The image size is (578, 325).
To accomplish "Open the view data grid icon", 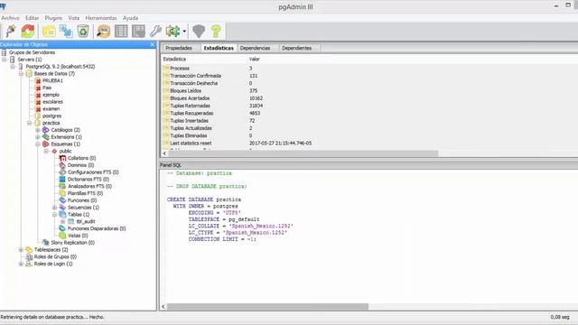I will pos(121,32).
